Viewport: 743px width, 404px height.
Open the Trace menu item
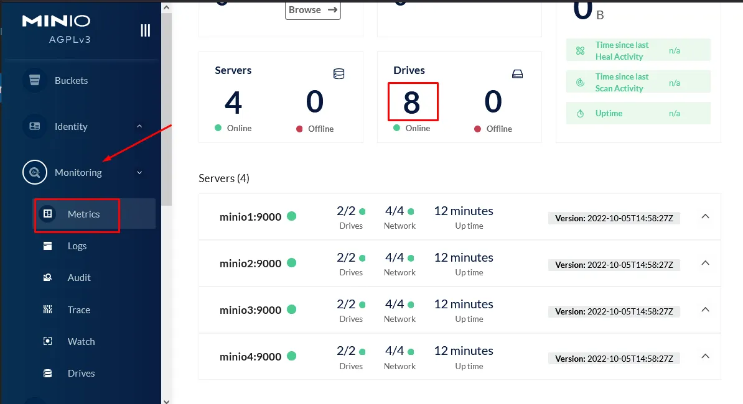pos(79,310)
